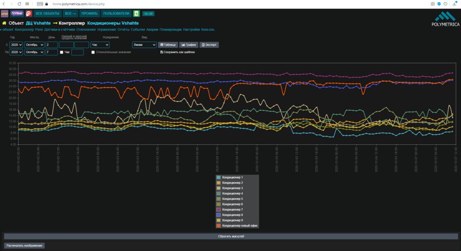The height and width of the screenshot is (251, 461).
Task: Click the yellow home icon before Объект
Action: 4,23
